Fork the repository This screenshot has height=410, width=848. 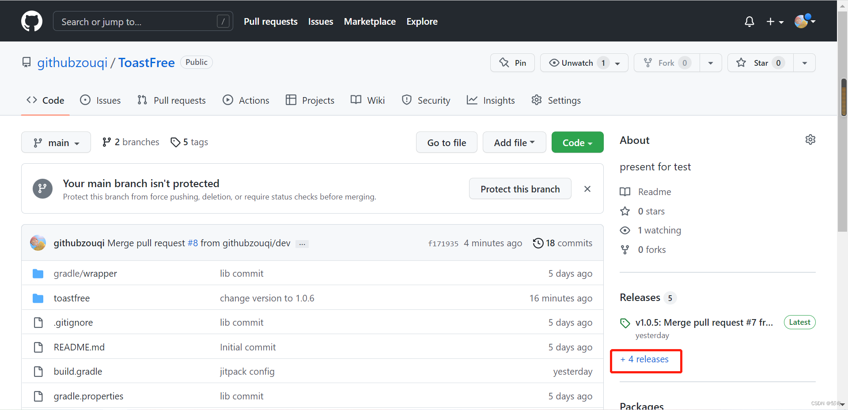pyautogui.click(x=666, y=63)
